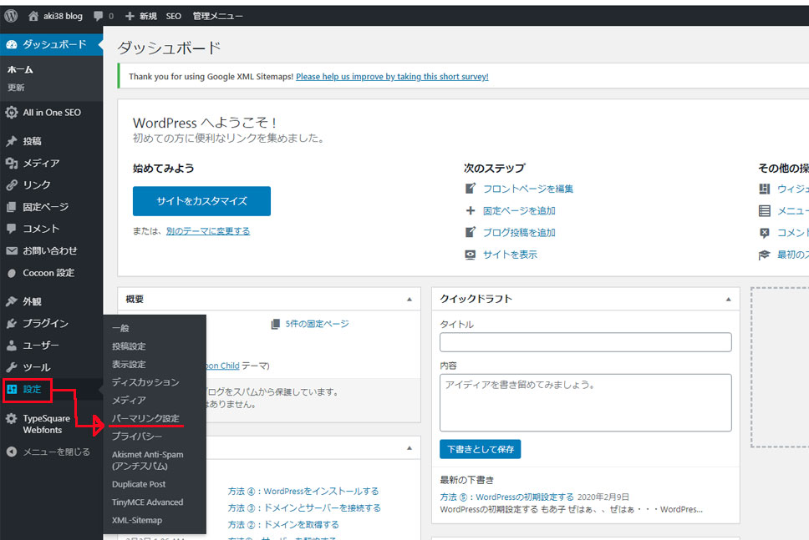Click edit icon beside フロントページを編集

tap(470, 189)
